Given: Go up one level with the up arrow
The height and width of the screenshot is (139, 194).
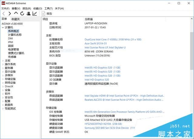Looking at the screenshot, I should 16,13.
